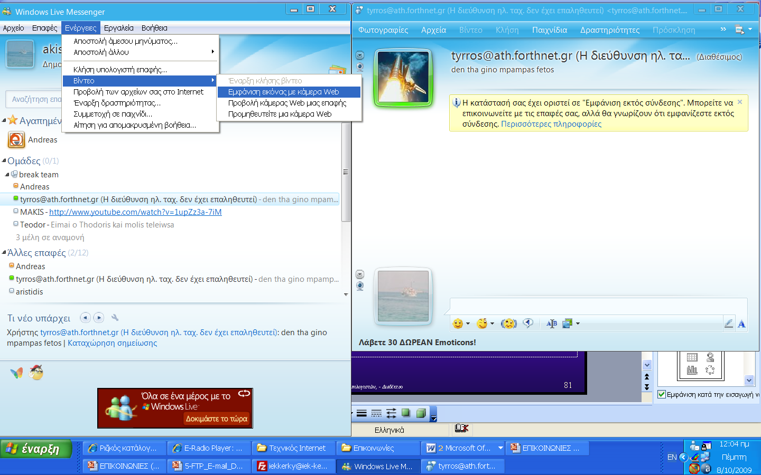Screen dimensions: 761x475
Task: Open the emoticon dropdown arrow
Action: coord(468,324)
